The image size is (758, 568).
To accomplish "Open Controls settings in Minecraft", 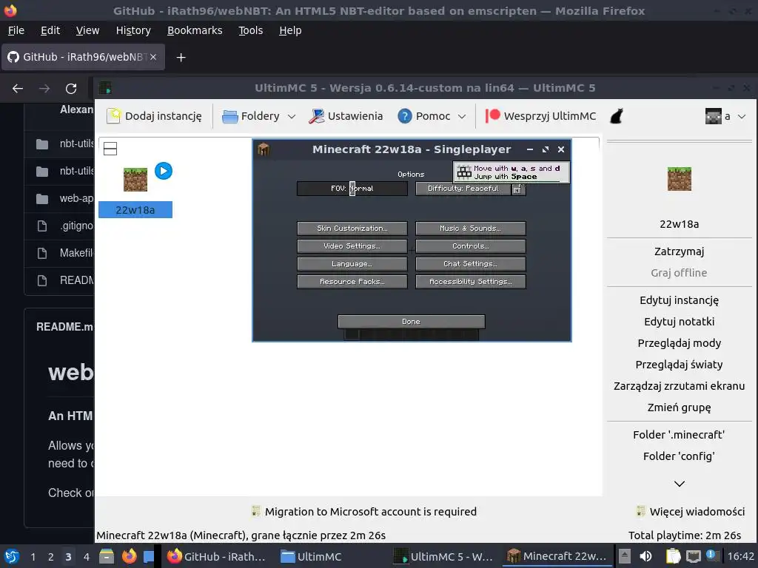I will pyautogui.click(x=470, y=246).
